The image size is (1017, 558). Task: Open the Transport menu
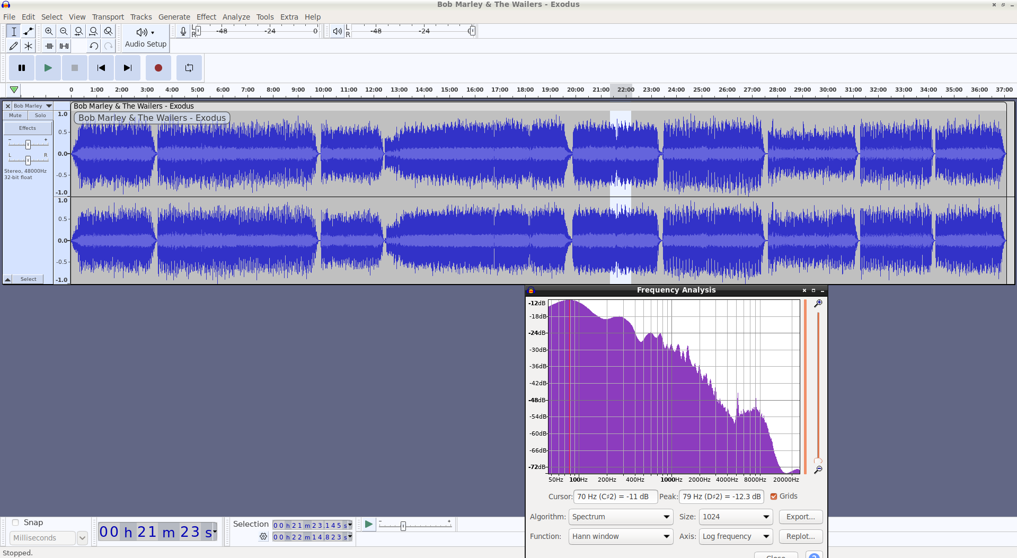pos(108,17)
